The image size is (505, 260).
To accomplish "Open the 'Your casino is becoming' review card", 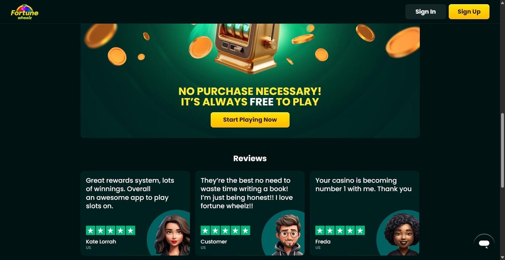I will click(364, 213).
